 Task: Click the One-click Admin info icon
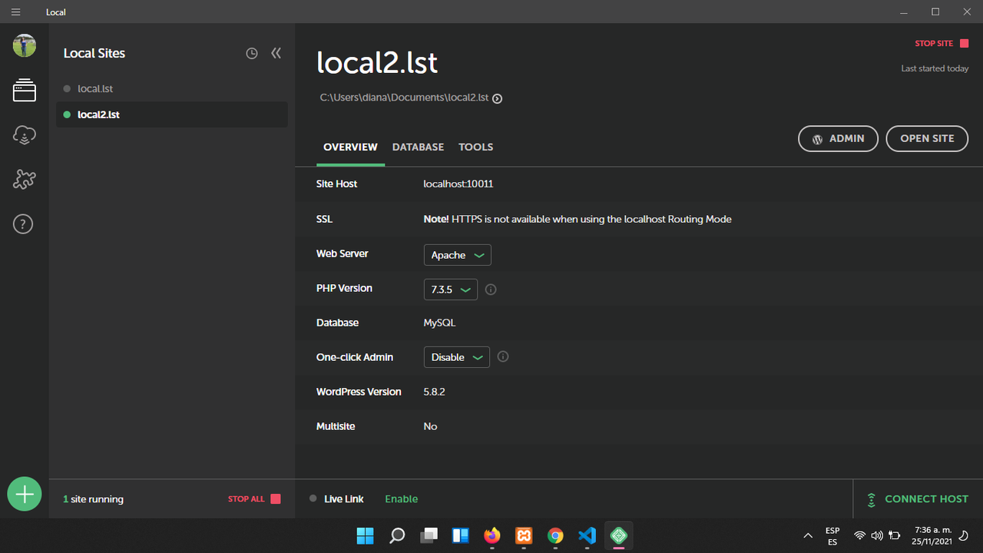point(503,356)
